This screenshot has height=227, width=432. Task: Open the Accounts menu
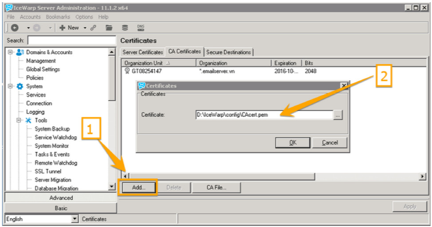[x=30, y=17]
